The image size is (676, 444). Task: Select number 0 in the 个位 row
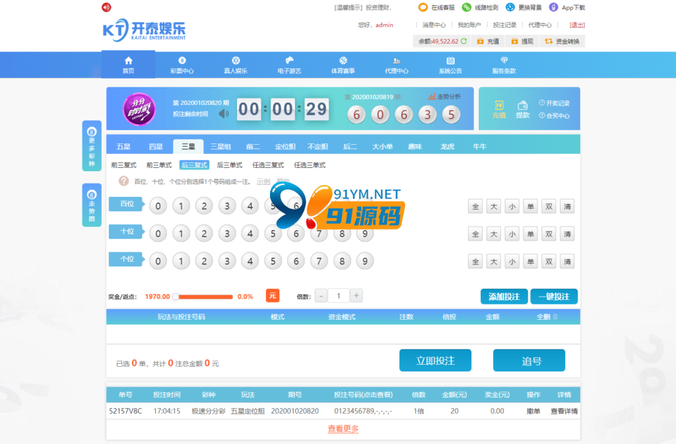click(158, 262)
